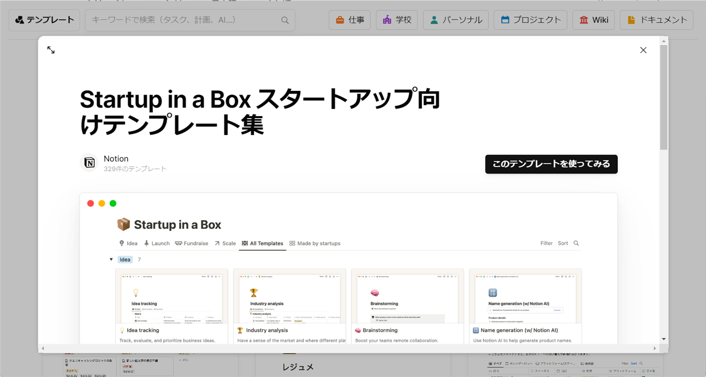This screenshot has height=377, width=706.
Task: Open the 仕事 category
Action: tap(349, 20)
